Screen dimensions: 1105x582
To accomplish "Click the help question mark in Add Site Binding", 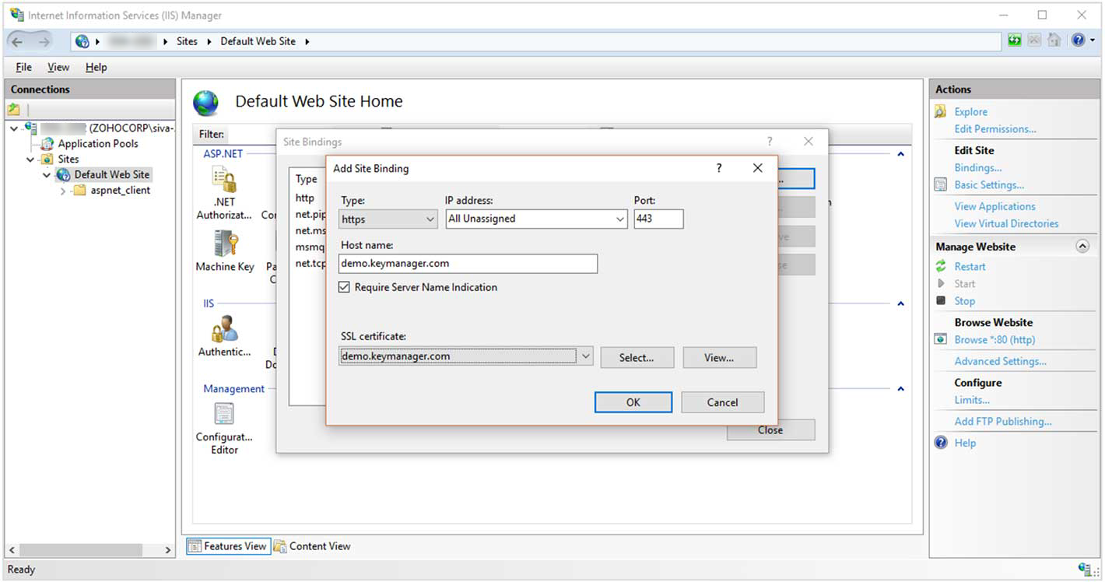I will point(719,168).
